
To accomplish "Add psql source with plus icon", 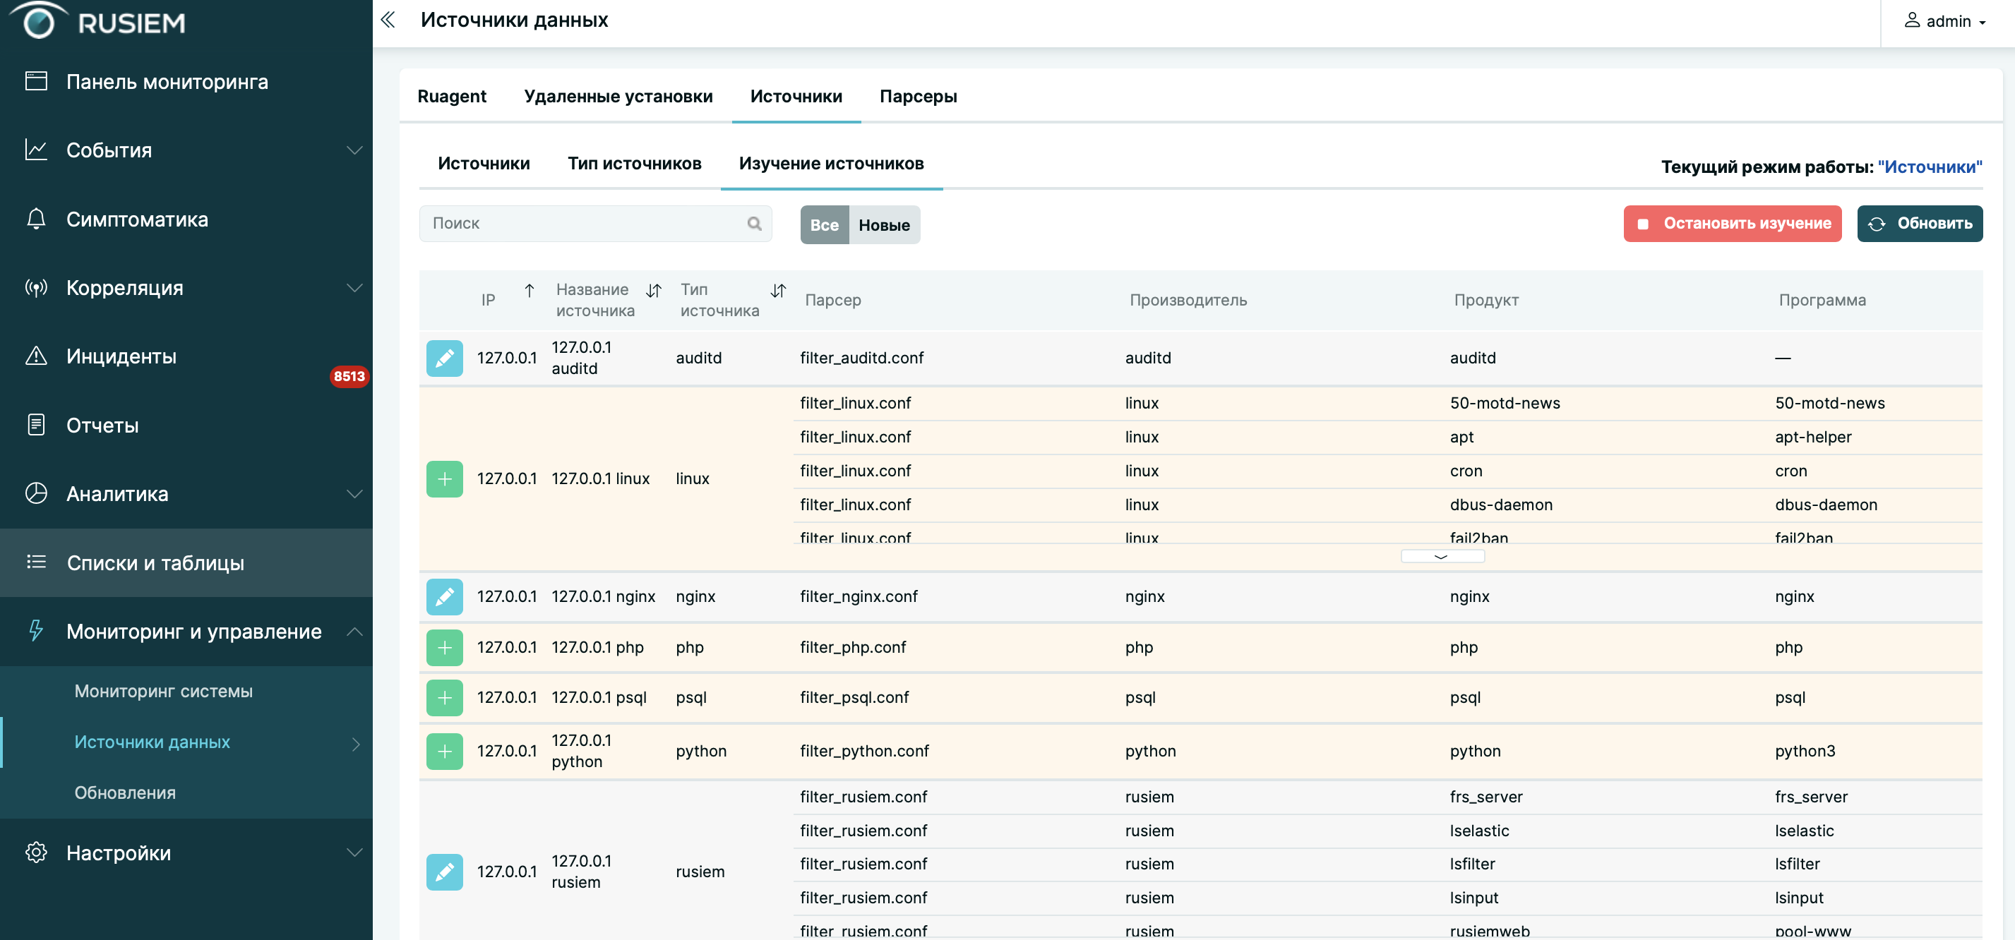I will [x=444, y=697].
